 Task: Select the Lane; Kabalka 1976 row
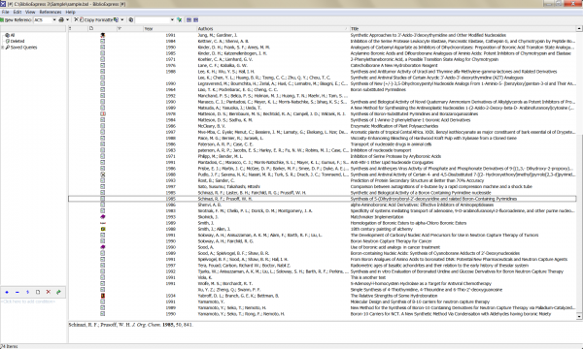[322, 65]
